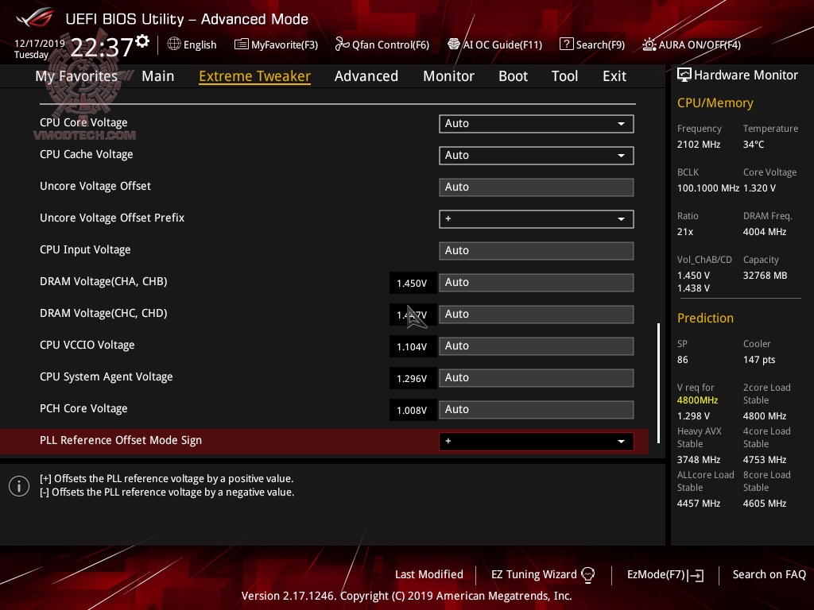Viewport: 814px width, 610px height.
Task: Open MyFavorite(F3)
Action: click(x=276, y=44)
